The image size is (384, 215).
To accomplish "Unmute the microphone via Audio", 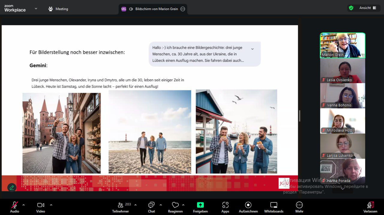I will click(14, 207).
